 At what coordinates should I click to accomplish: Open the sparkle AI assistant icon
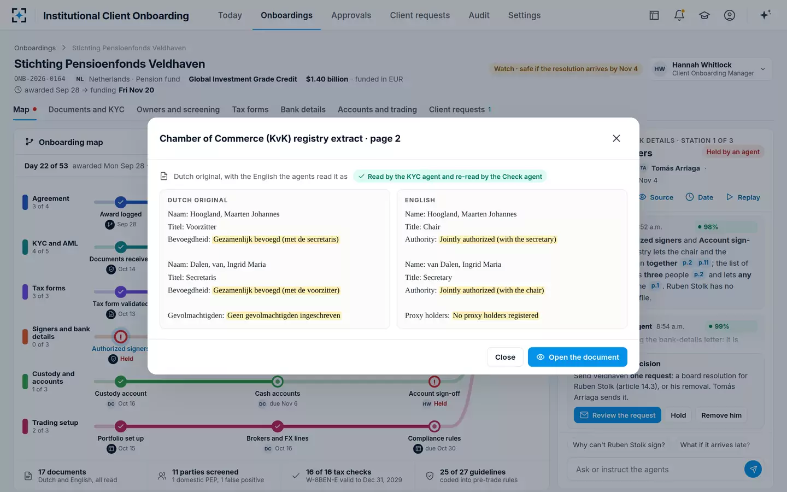pos(765,15)
